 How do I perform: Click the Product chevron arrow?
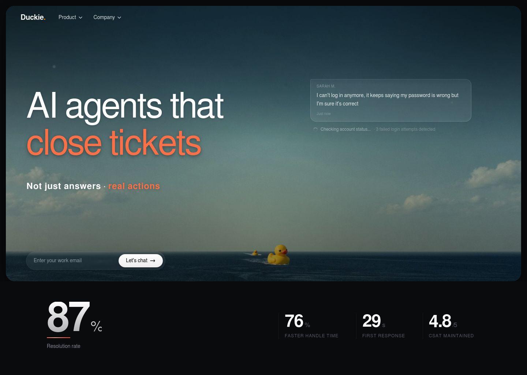[x=81, y=18]
